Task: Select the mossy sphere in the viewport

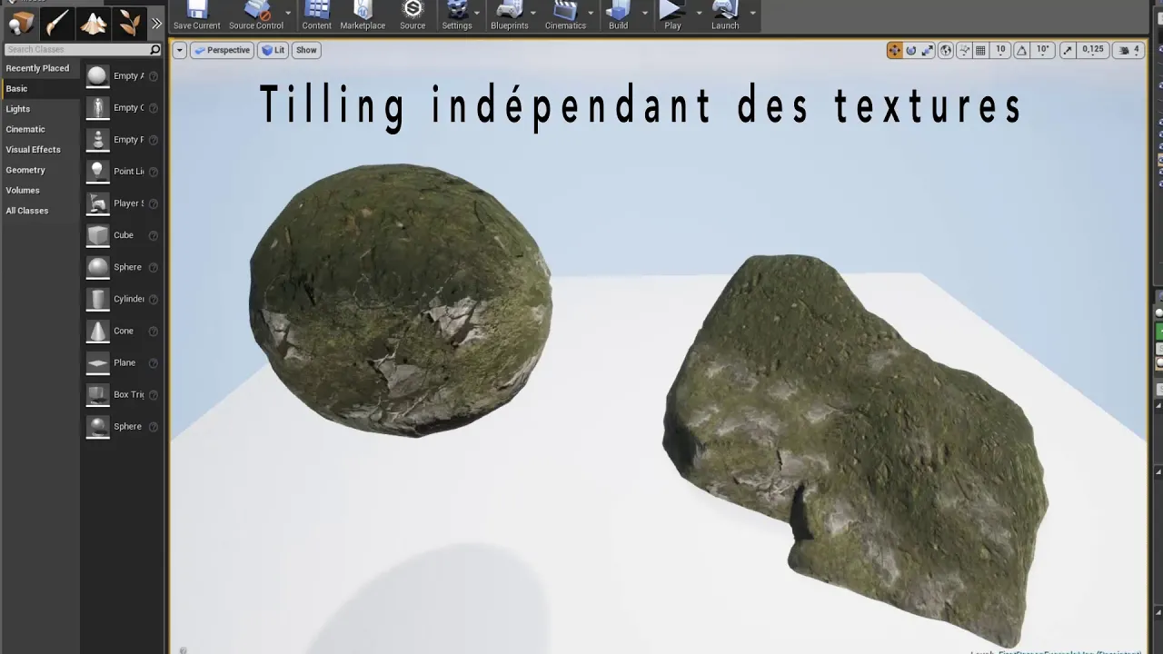Action: (400, 300)
